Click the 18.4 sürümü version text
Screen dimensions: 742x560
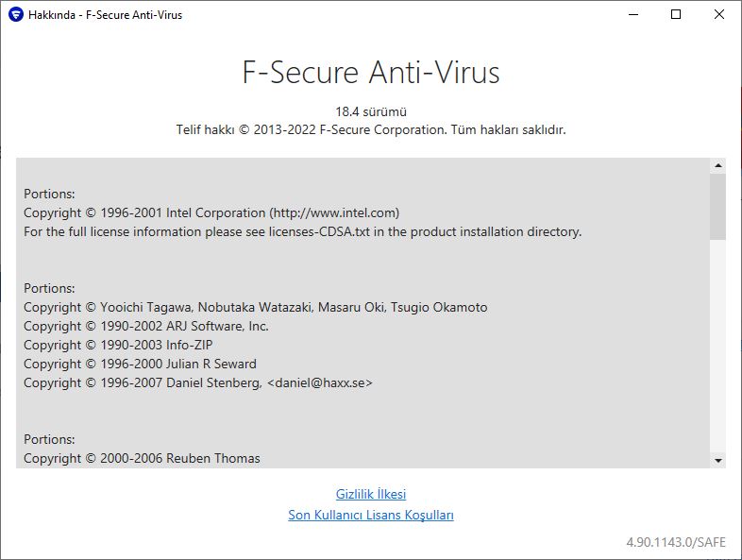click(371, 111)
